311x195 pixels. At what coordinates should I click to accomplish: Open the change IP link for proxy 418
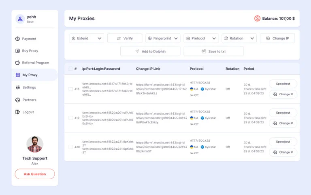pos(161,89)
